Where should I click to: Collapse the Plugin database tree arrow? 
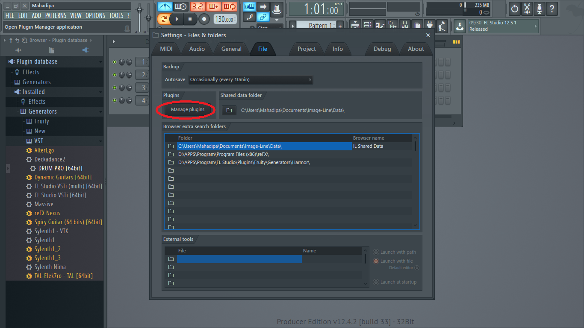100,62
